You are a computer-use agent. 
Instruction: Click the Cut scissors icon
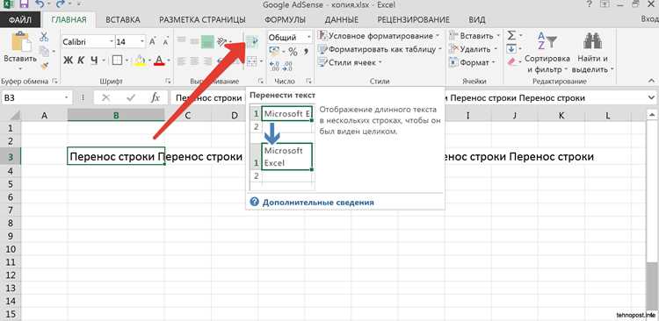44,36
